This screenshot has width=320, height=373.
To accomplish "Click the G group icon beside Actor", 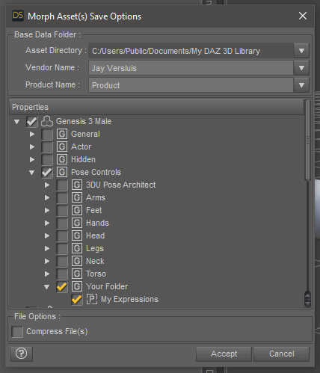I will point(62,147).
